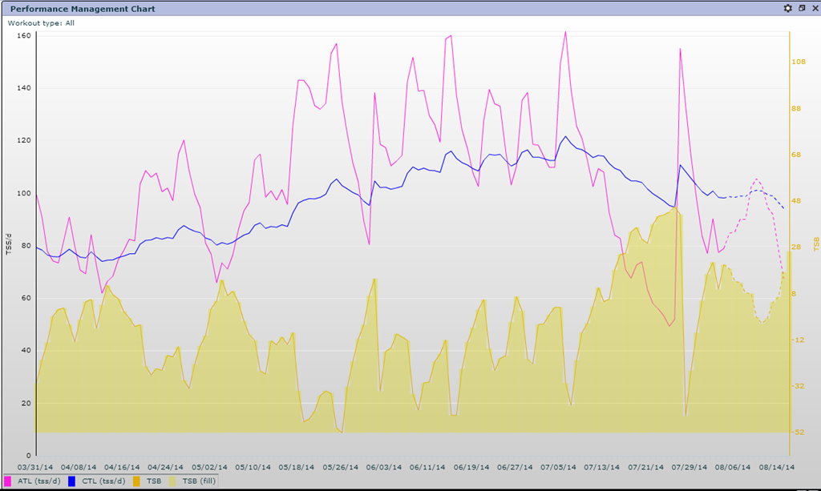821x491 pixels.
Task: Click the 108 value on the right axis
Action: point(799,62)
